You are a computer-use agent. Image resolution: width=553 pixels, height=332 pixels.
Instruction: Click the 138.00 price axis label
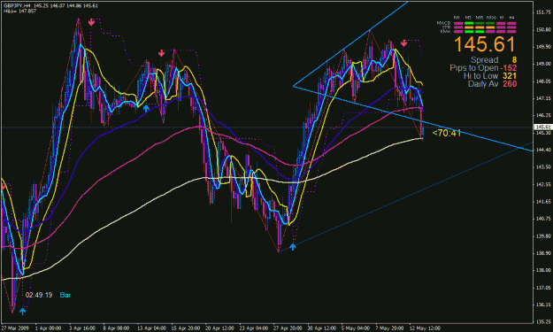point(544,270)
